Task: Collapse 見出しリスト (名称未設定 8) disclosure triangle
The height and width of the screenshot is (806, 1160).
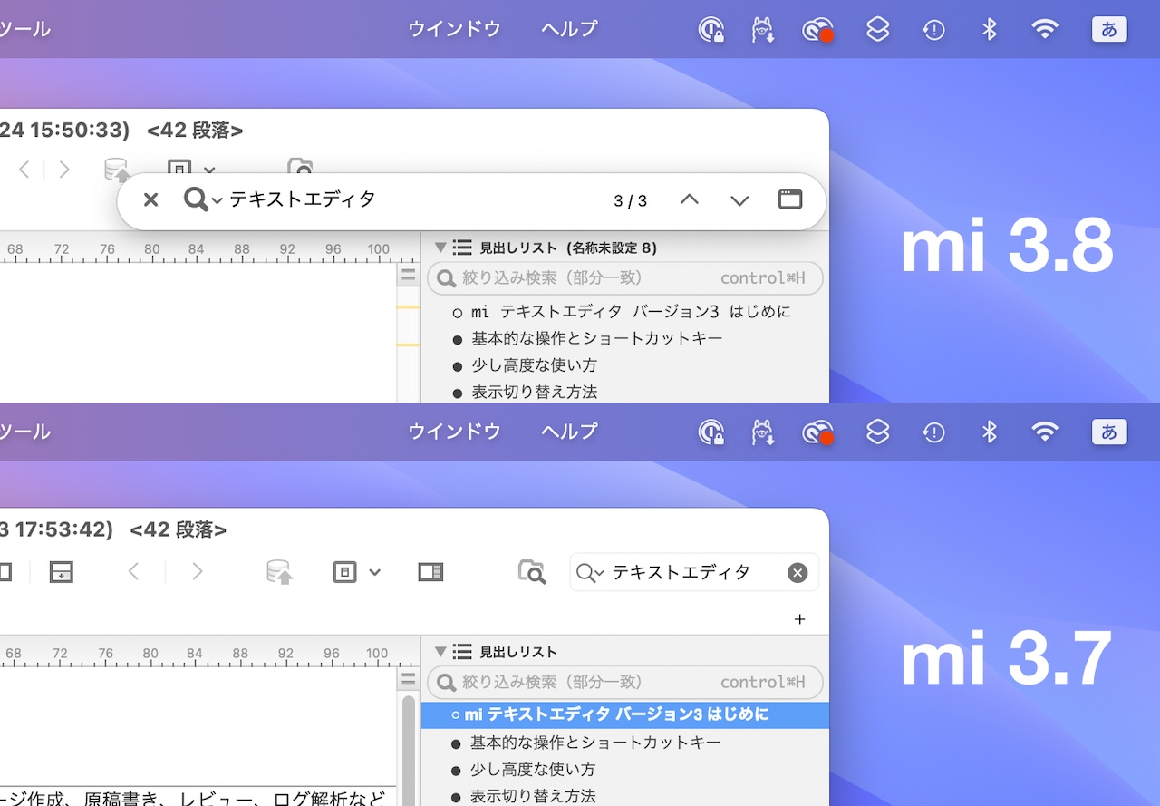Action: (440, 247)
